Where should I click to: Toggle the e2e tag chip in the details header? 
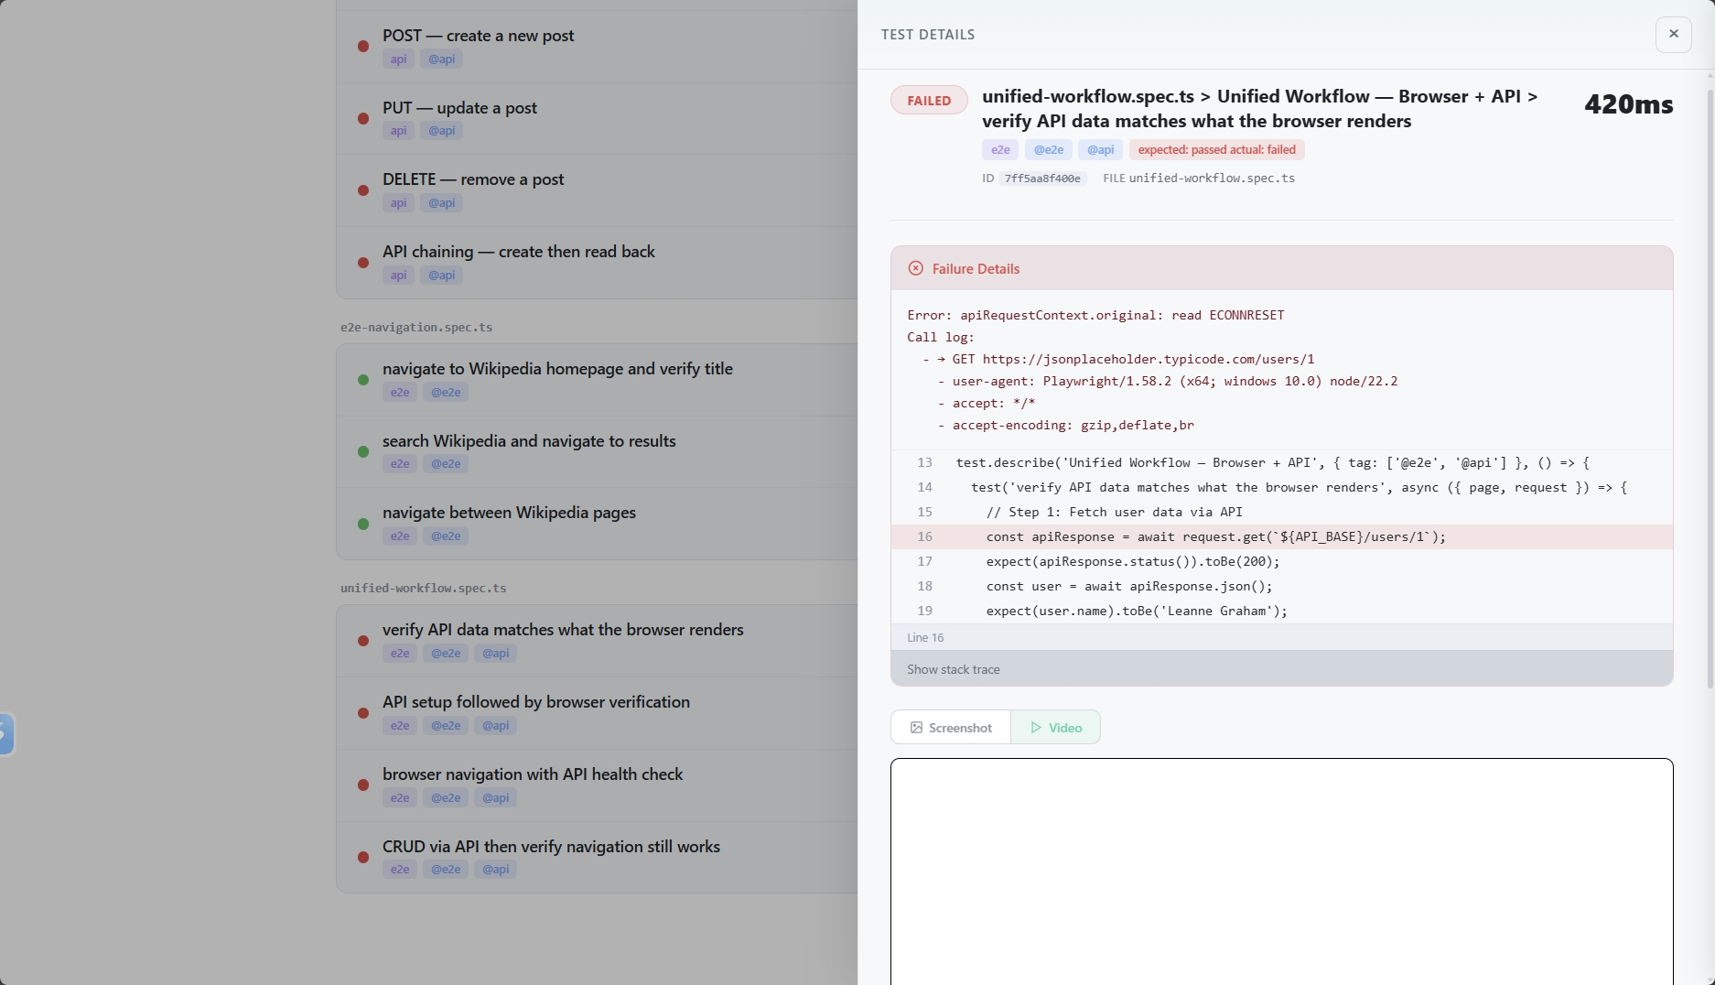[999, 149]
